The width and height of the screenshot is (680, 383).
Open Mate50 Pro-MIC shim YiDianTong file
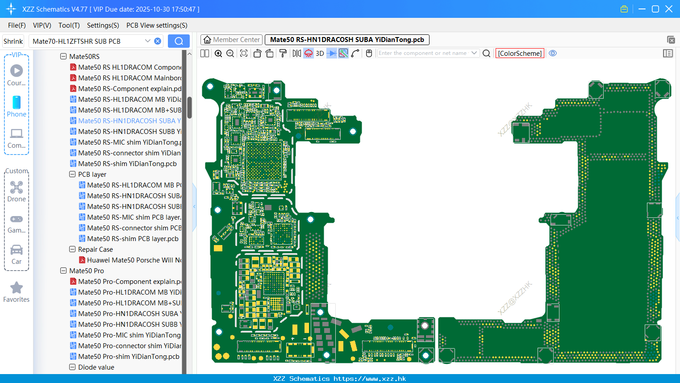coord(126,335)
